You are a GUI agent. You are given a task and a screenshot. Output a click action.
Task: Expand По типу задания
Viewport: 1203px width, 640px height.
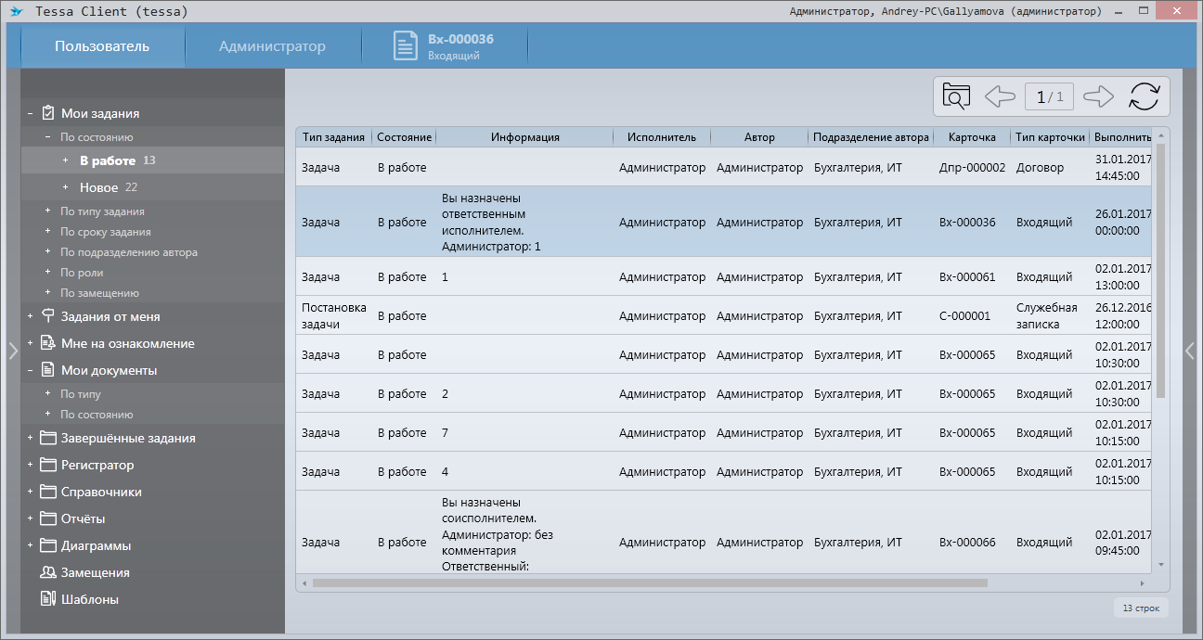coord(48,211)
